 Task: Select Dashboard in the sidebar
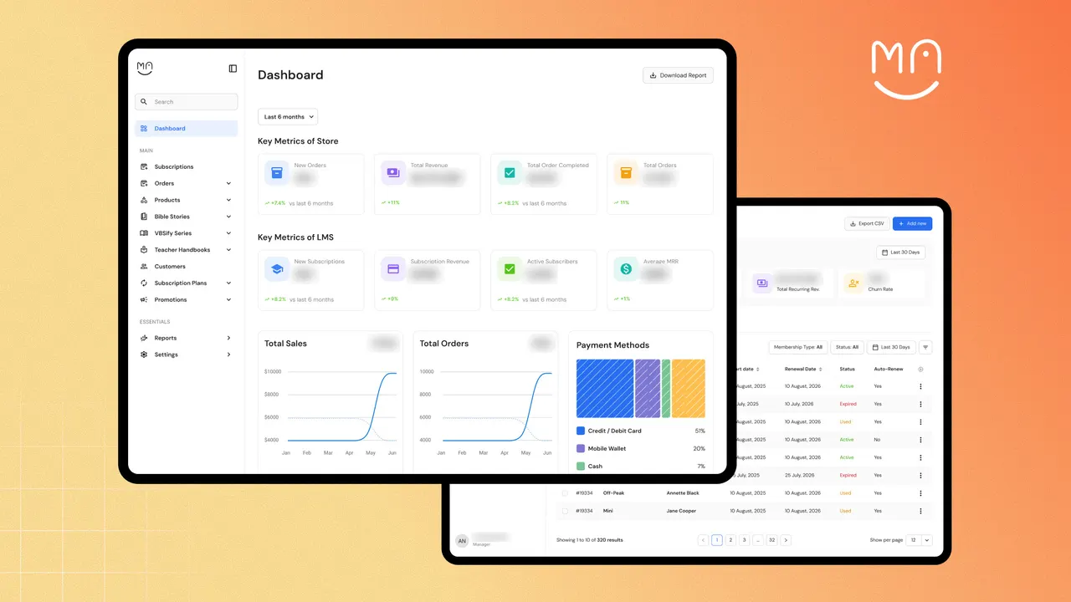187,129
